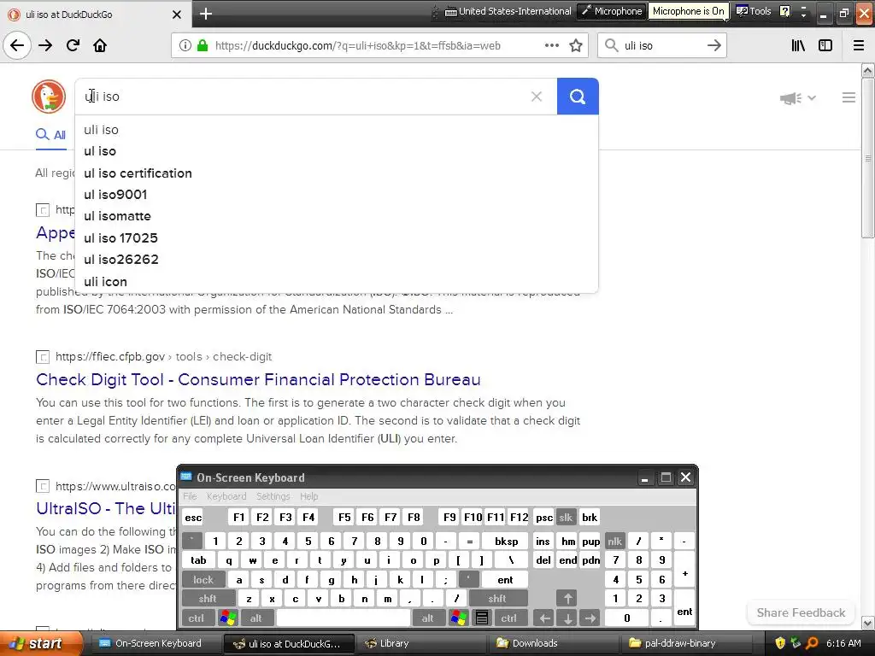Toggle the slk (scroll lock) key

point(566,517)
